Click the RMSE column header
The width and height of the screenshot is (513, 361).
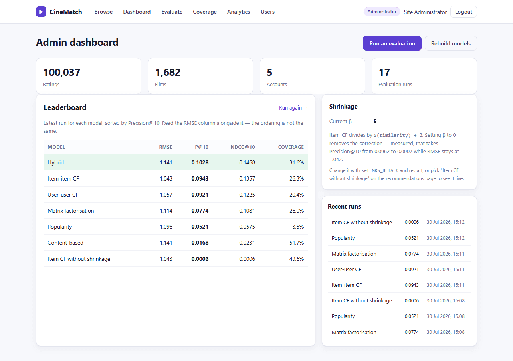point(166,147)
